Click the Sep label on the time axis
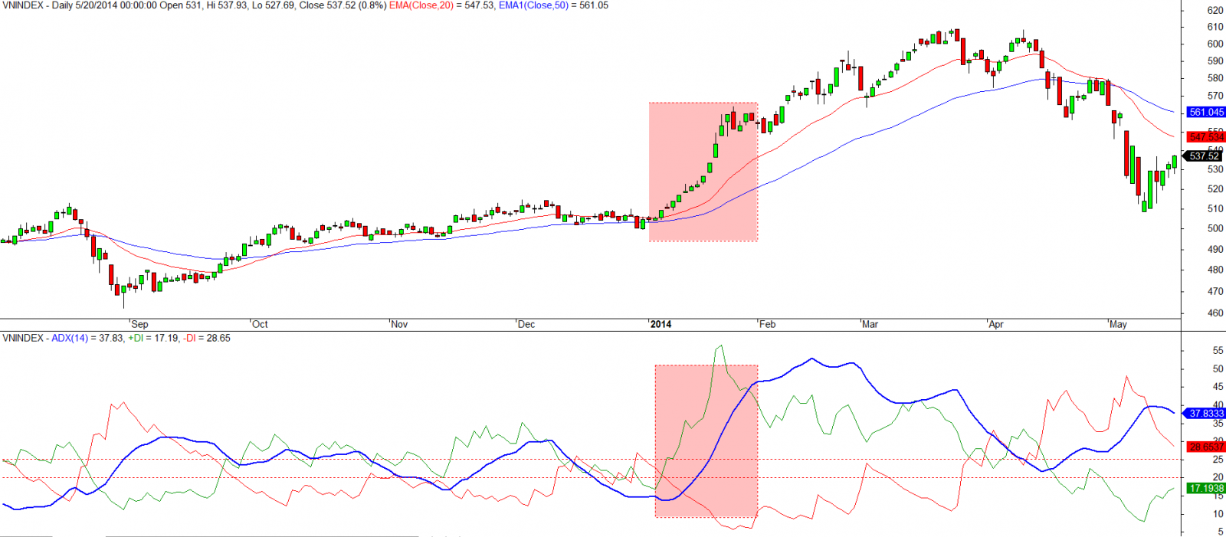Screen dimensions: 1226x537 coord(139,324)
